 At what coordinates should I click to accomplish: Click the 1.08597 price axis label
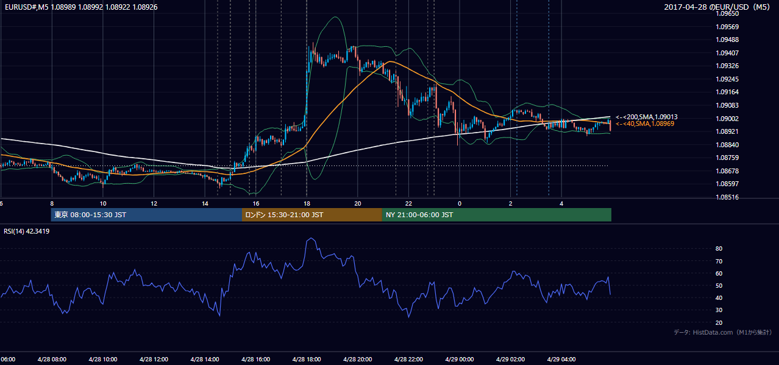tap(728, 184)
